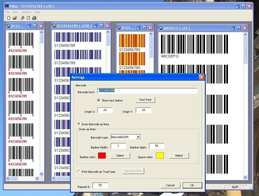Click scroll-up arrow in ABCDEFG window
Screen dimensions: 259x196
(245, 34)
